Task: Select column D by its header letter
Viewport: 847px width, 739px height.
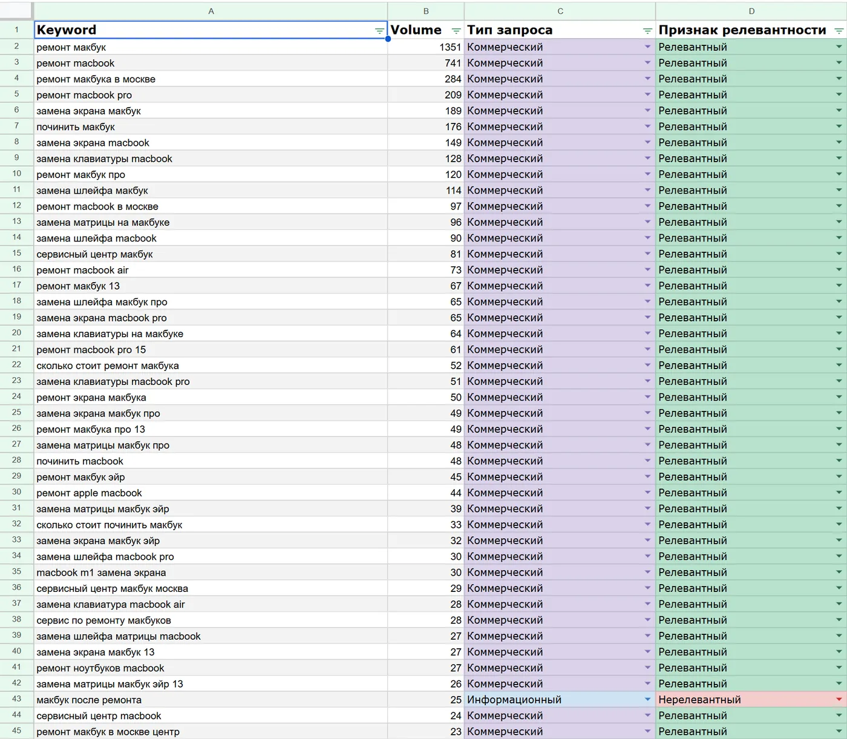Action: [x=751, y=11]
